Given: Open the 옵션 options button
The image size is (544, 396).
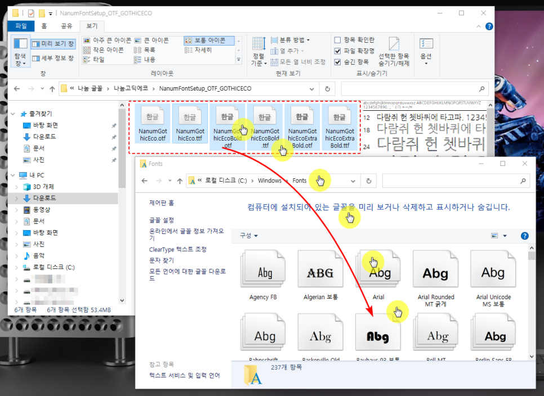Looking at the screenshot, I should coord(426,51).
